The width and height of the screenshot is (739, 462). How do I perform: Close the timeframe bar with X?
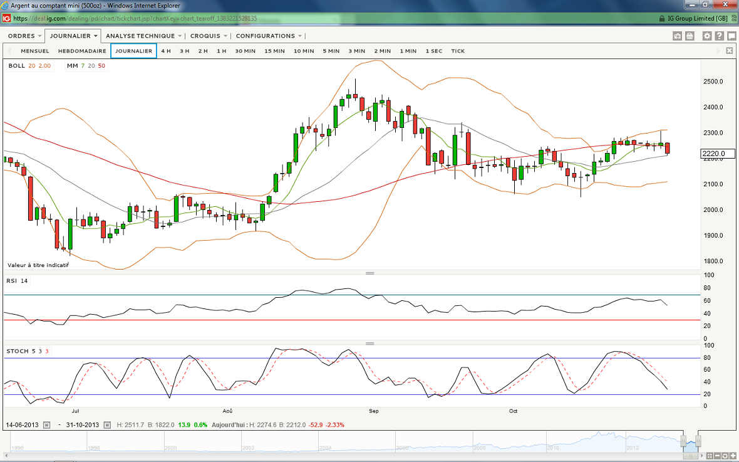coord(729,51)
